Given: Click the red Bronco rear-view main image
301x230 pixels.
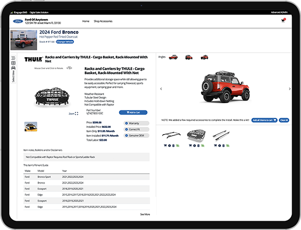Looking at the screenshot, I should 225,87.
